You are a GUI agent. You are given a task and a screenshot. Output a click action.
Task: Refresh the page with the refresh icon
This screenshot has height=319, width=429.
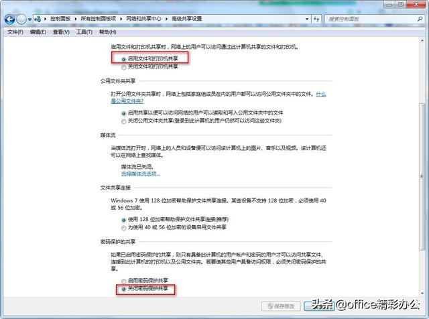[x=316, y=19]
